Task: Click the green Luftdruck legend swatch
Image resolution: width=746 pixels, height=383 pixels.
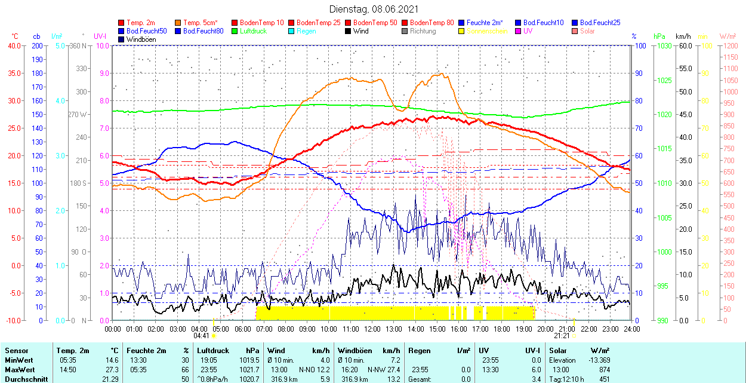Action: [x=235, y=31]
